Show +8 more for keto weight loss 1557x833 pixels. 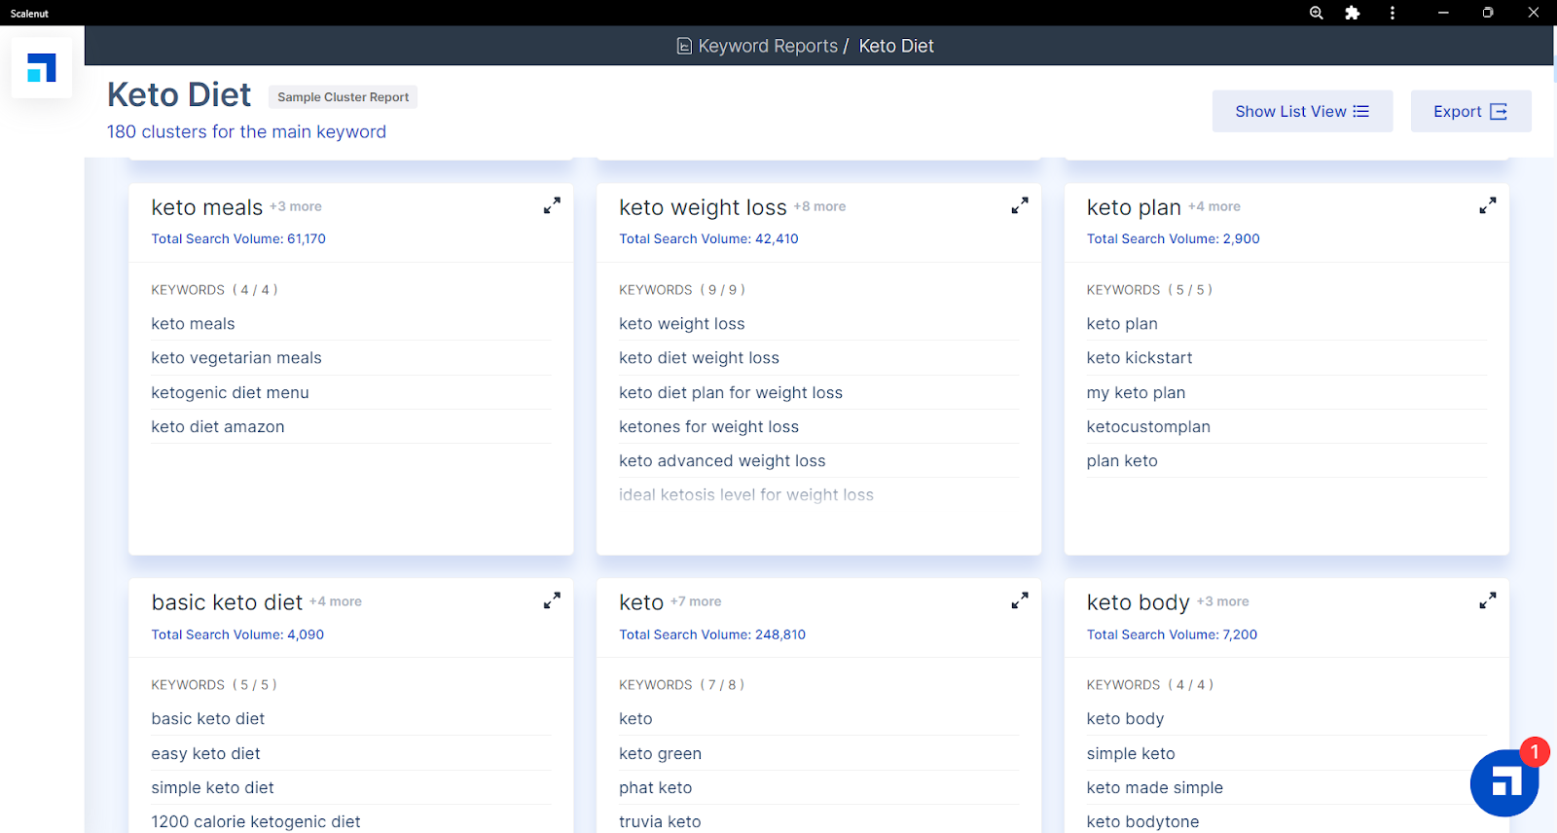(819, 206)
